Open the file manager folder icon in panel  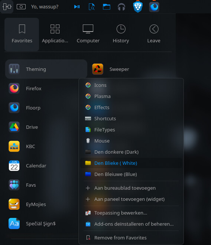pos(107,7)
